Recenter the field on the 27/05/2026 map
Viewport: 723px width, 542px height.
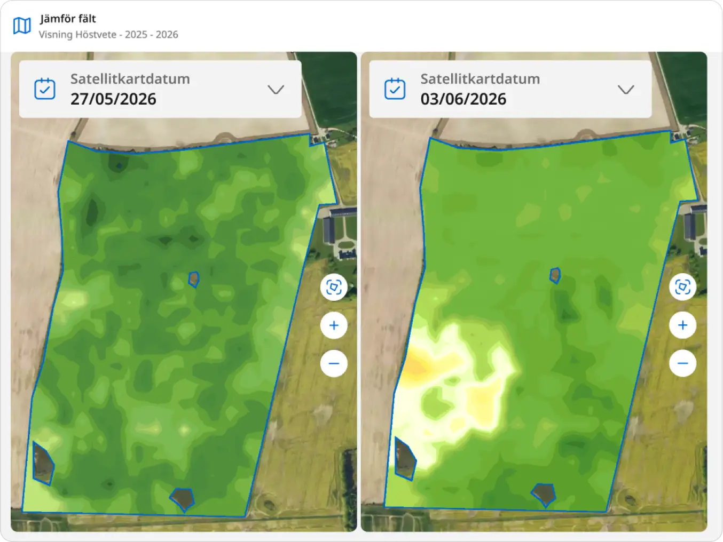click(334, 288)
